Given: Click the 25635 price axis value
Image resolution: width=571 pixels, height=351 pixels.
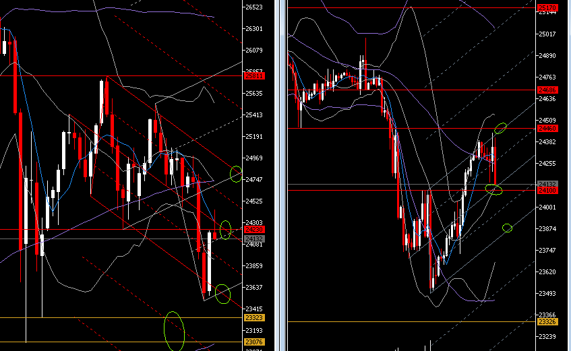Looking at the screenshot, I should point(254,94).
